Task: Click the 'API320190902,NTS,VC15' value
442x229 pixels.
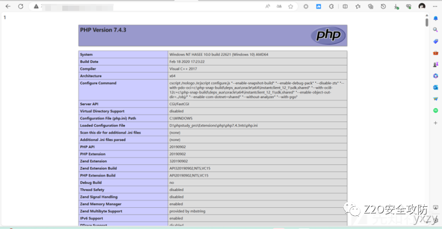Action: point(190,169)
